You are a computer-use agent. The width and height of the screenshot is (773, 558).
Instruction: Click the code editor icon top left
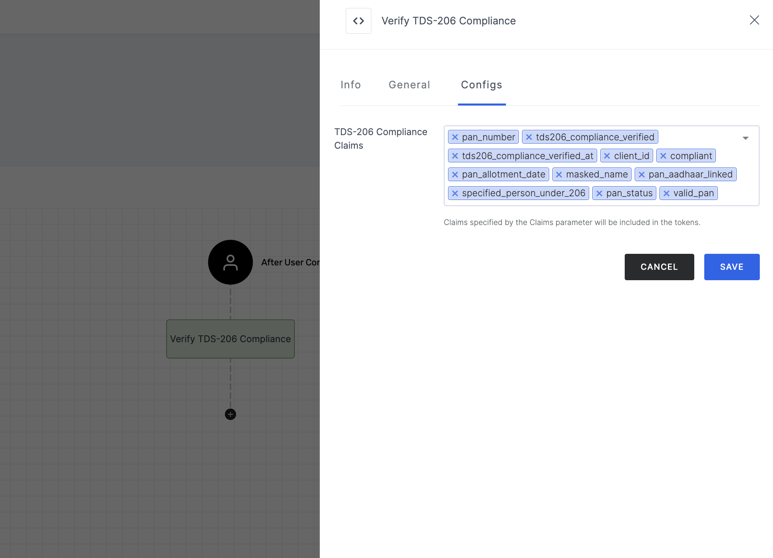pos(358,20)
